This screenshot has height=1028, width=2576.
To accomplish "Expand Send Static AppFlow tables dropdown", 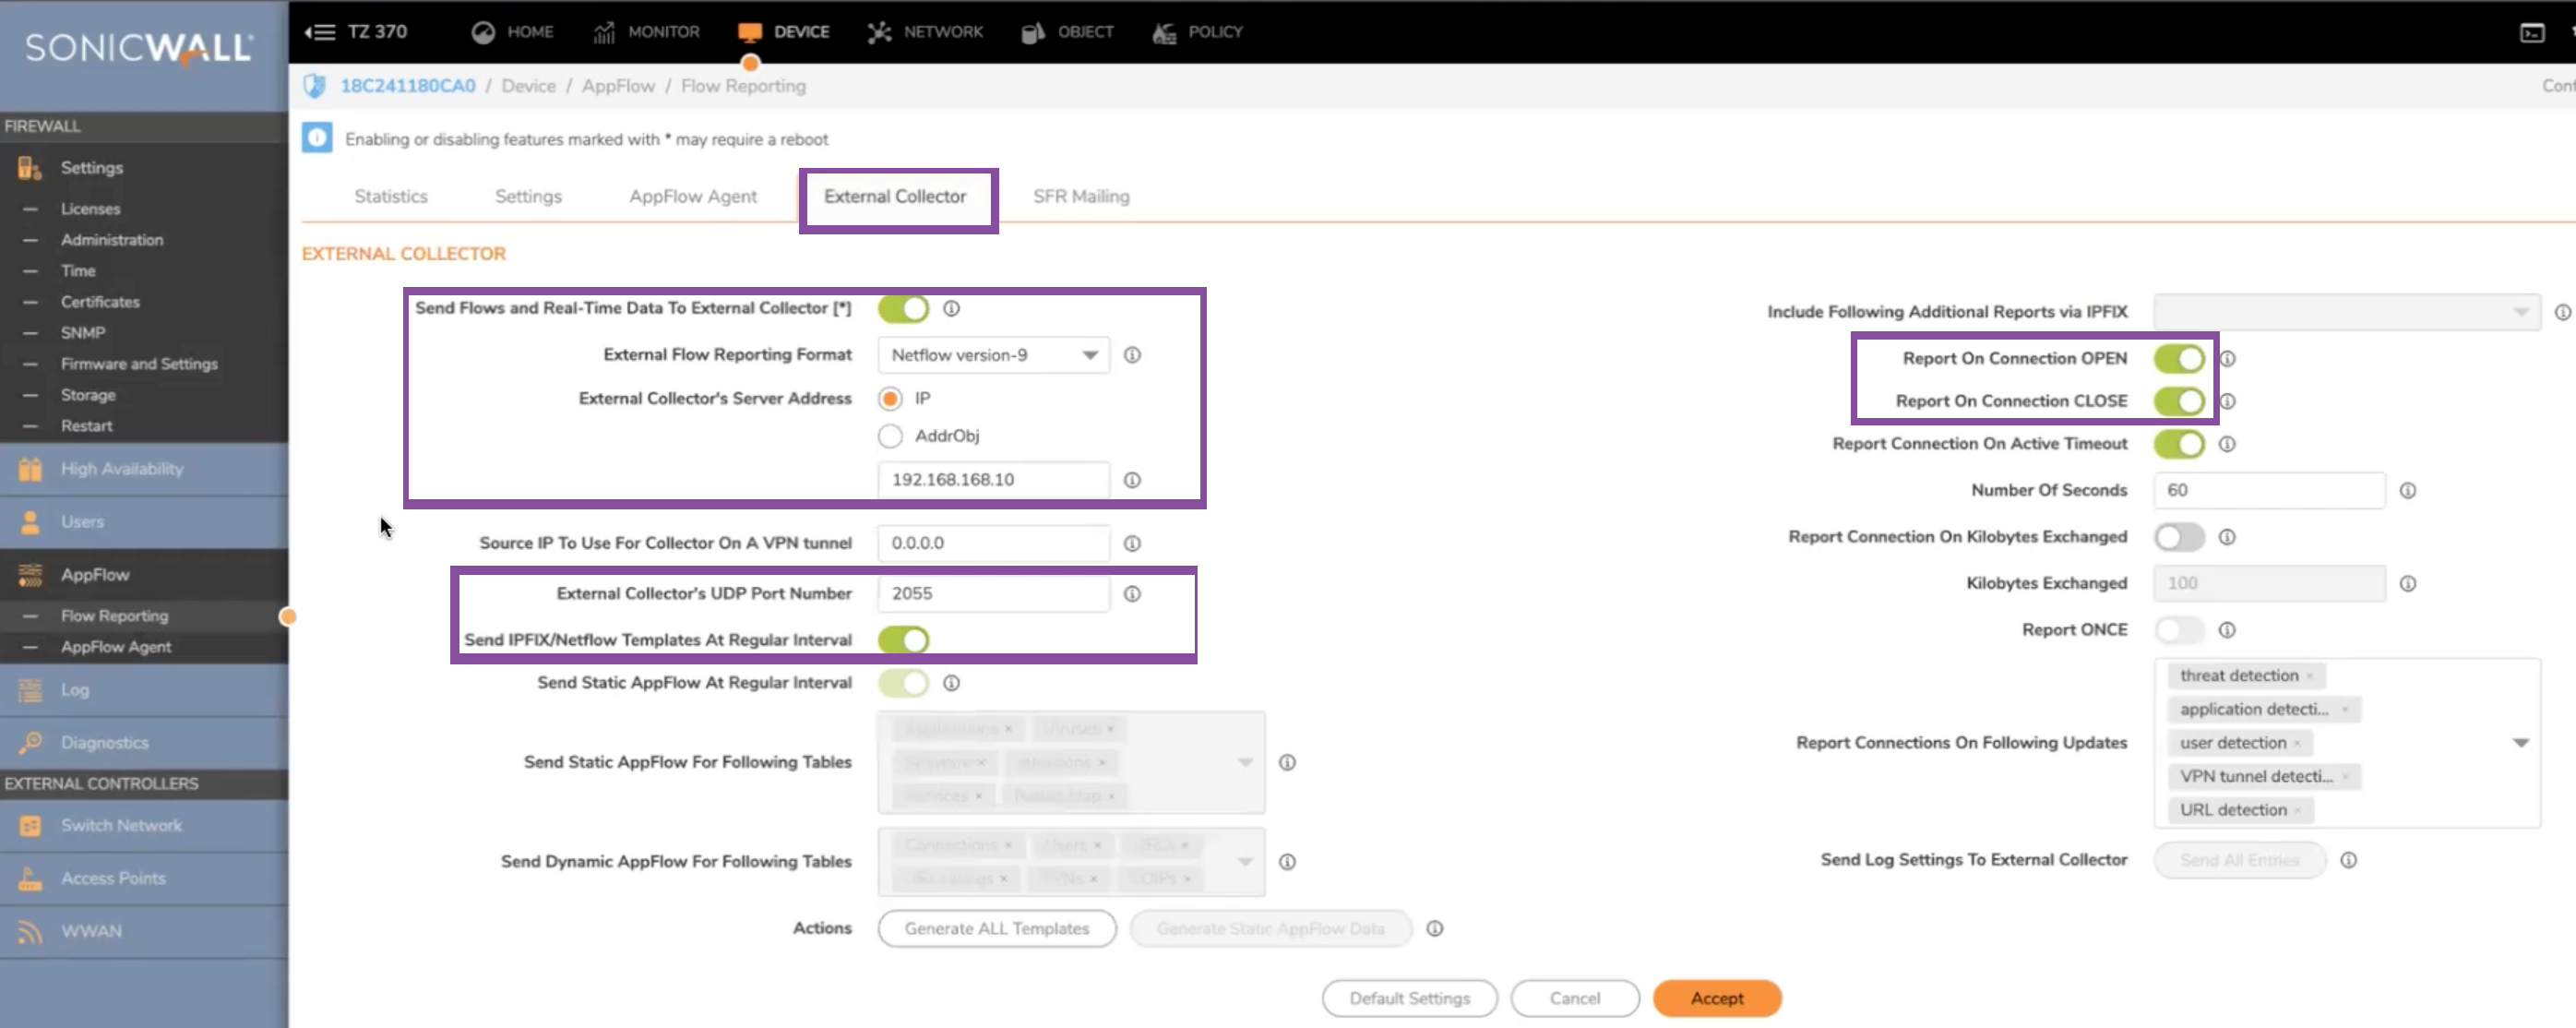I will click(x=1245, y=762).
